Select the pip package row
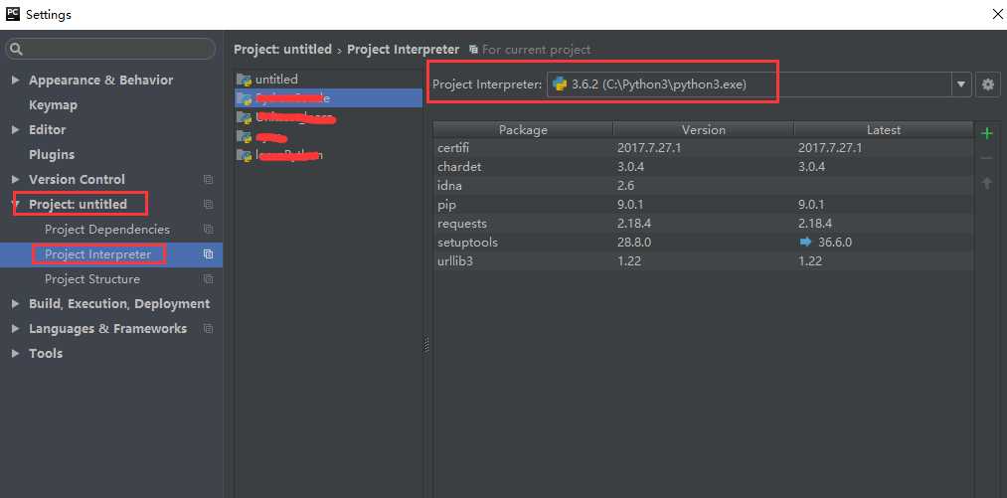The height and width of the screenshot is (498, 1007). point(703,205)
